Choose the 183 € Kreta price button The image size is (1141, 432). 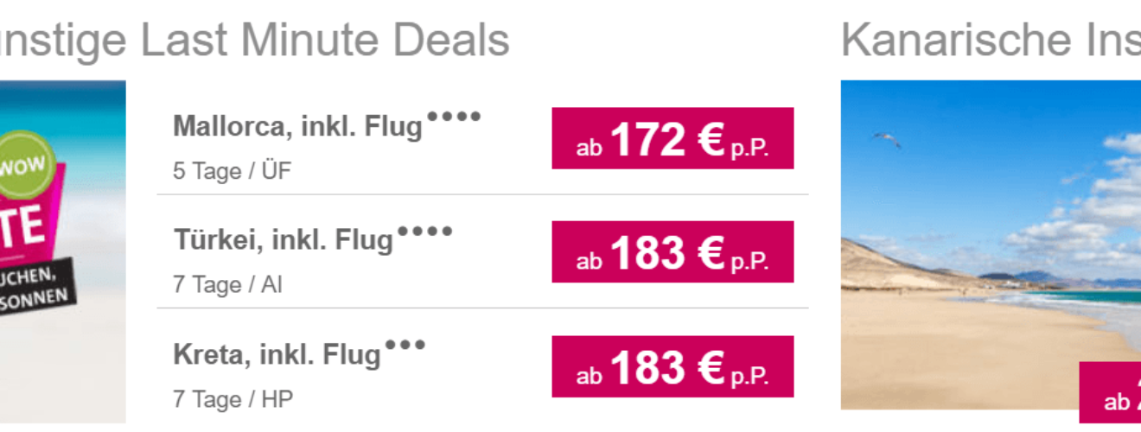(672, 366)
